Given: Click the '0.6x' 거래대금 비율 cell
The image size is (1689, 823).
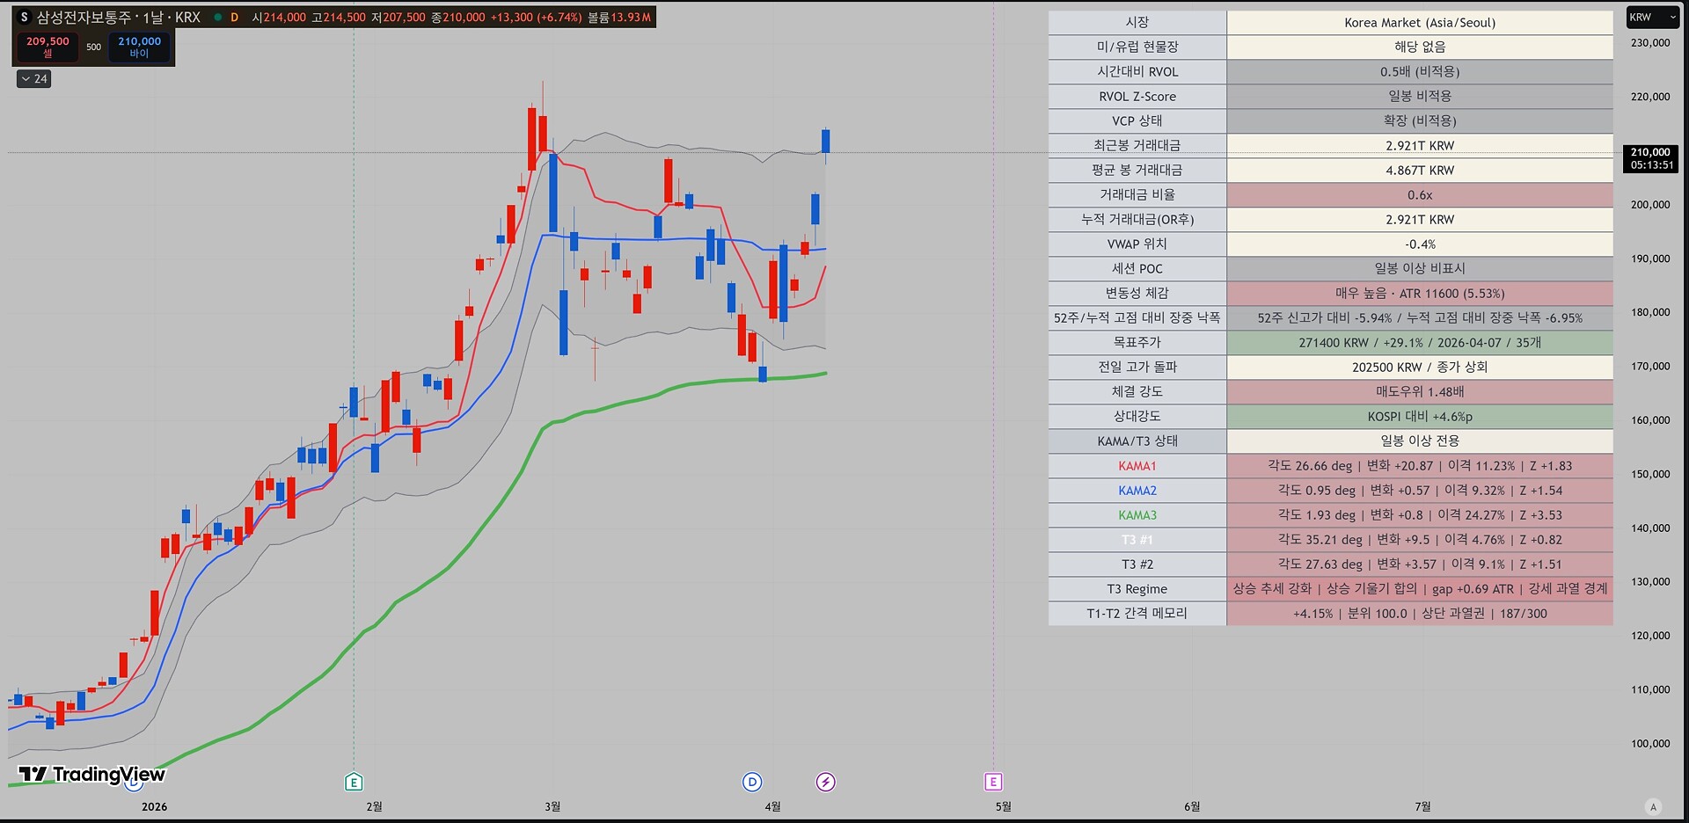Looking at the screenshot, I should point(1420,195).
